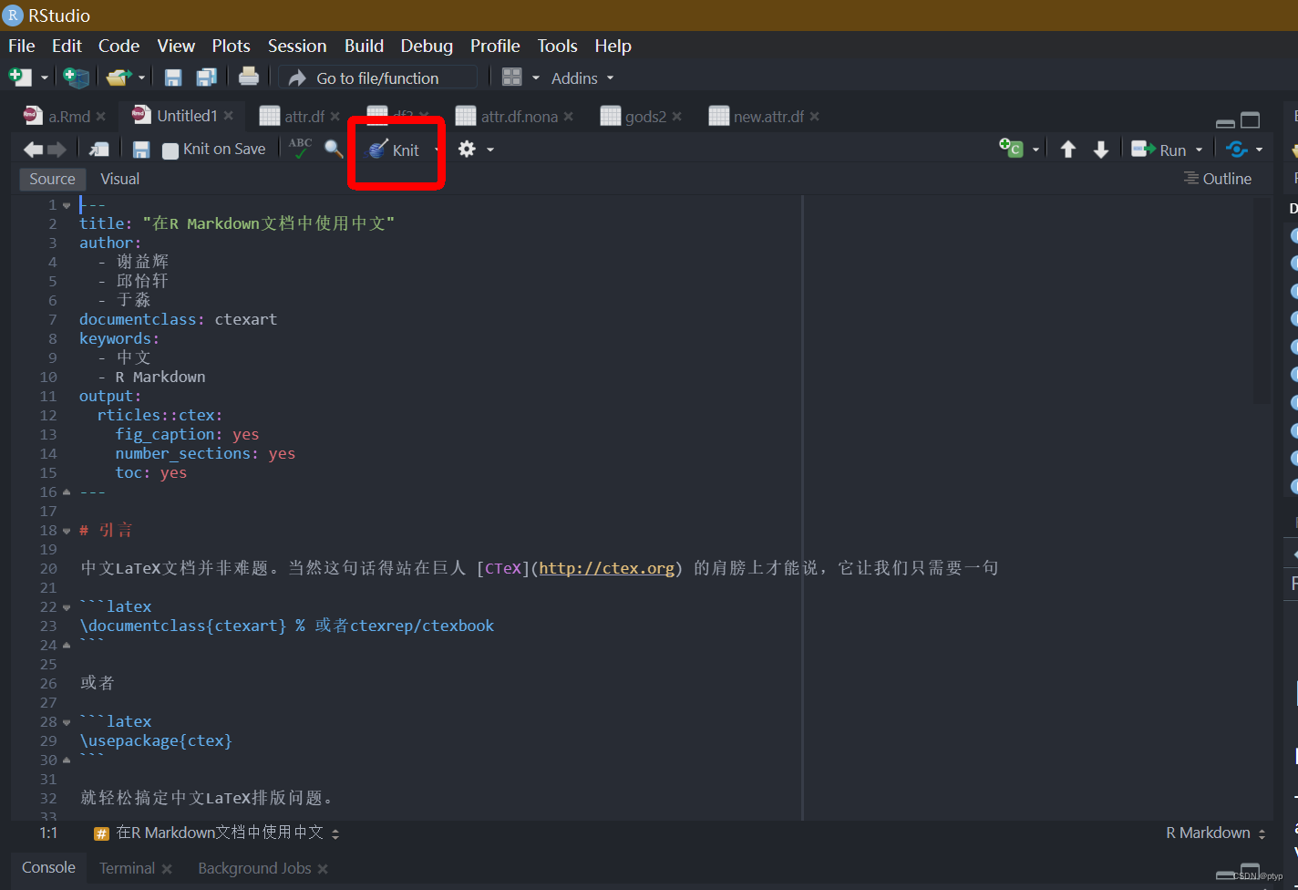Open recent files dropdown arrow beside Open File
The width and height of the screenshot is (1298, 890).
point(141,78)
